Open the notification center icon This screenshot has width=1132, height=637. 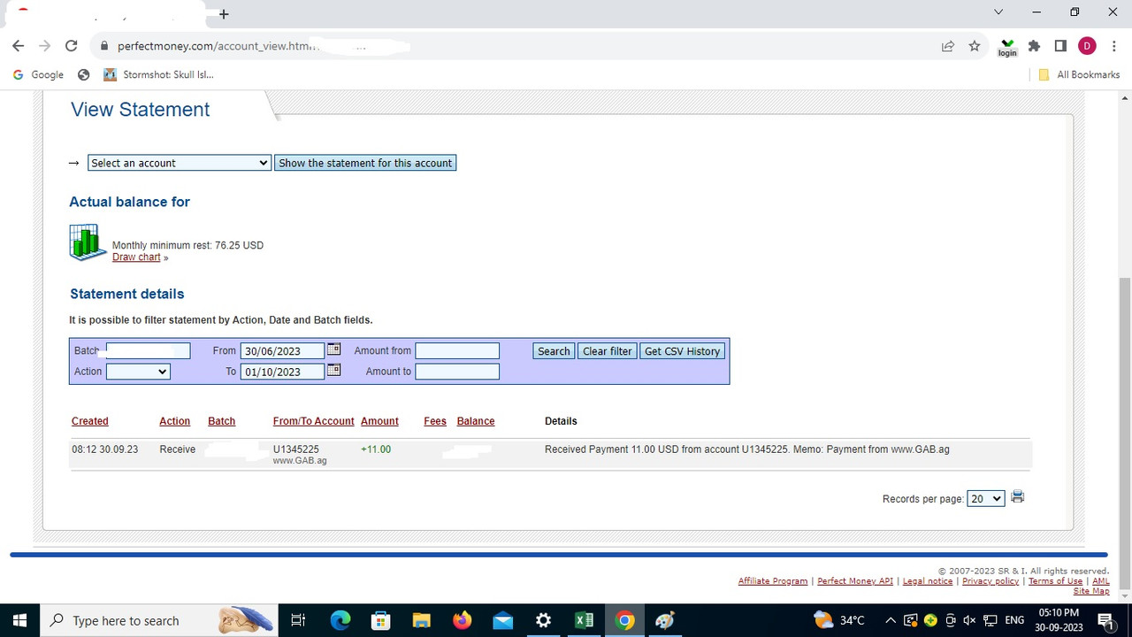[1105, 620]
